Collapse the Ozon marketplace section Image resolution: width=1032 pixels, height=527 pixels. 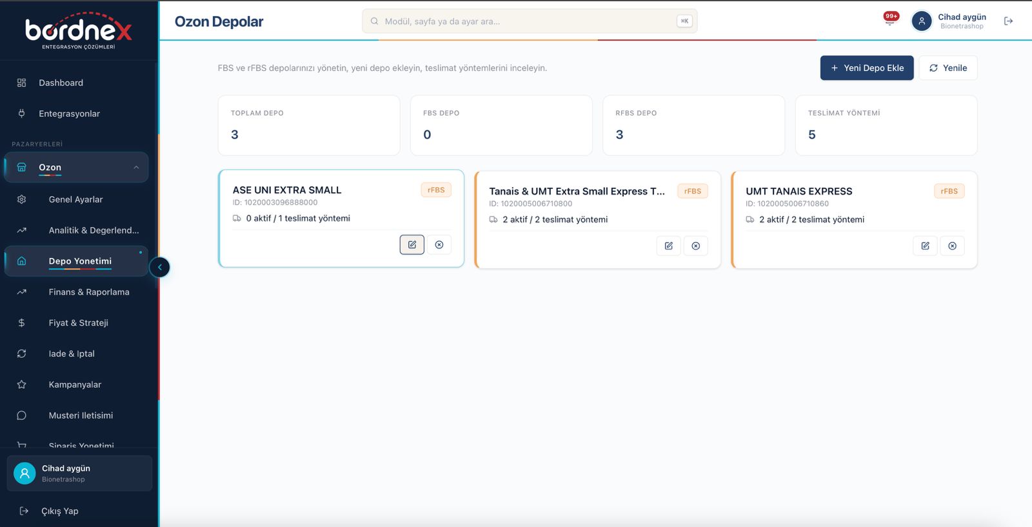coord(136,168)
